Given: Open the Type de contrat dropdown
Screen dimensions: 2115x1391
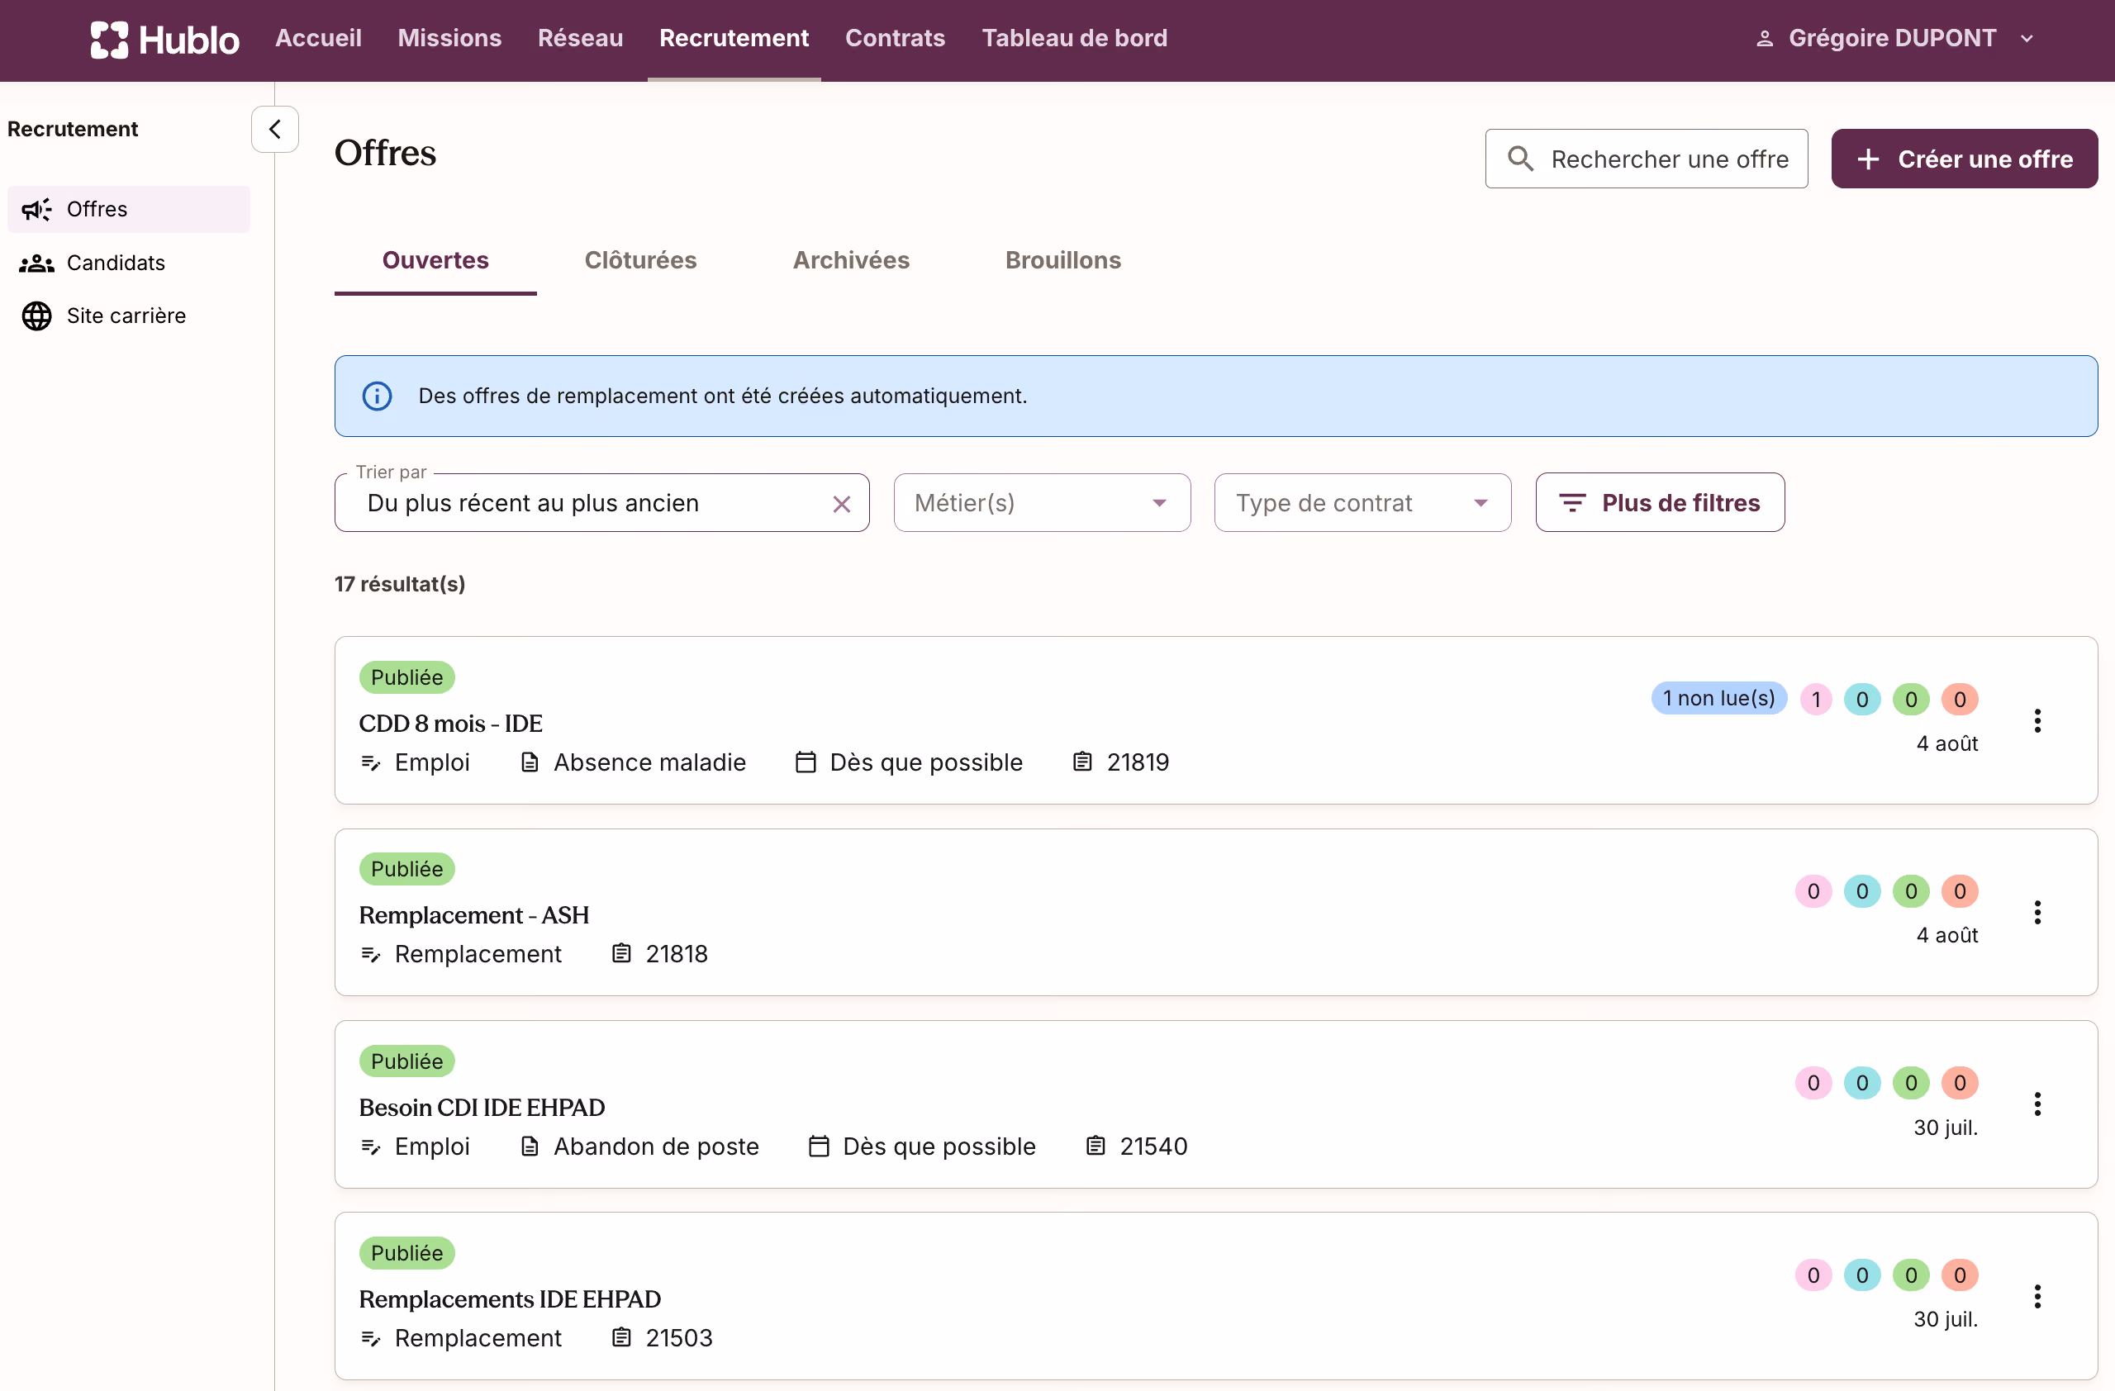Looking at the screenshot, I should coord(1362,503).
